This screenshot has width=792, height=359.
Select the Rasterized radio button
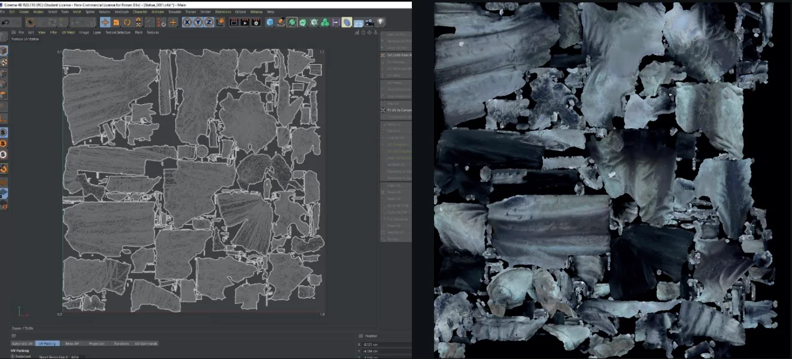[x=13, y=357]
